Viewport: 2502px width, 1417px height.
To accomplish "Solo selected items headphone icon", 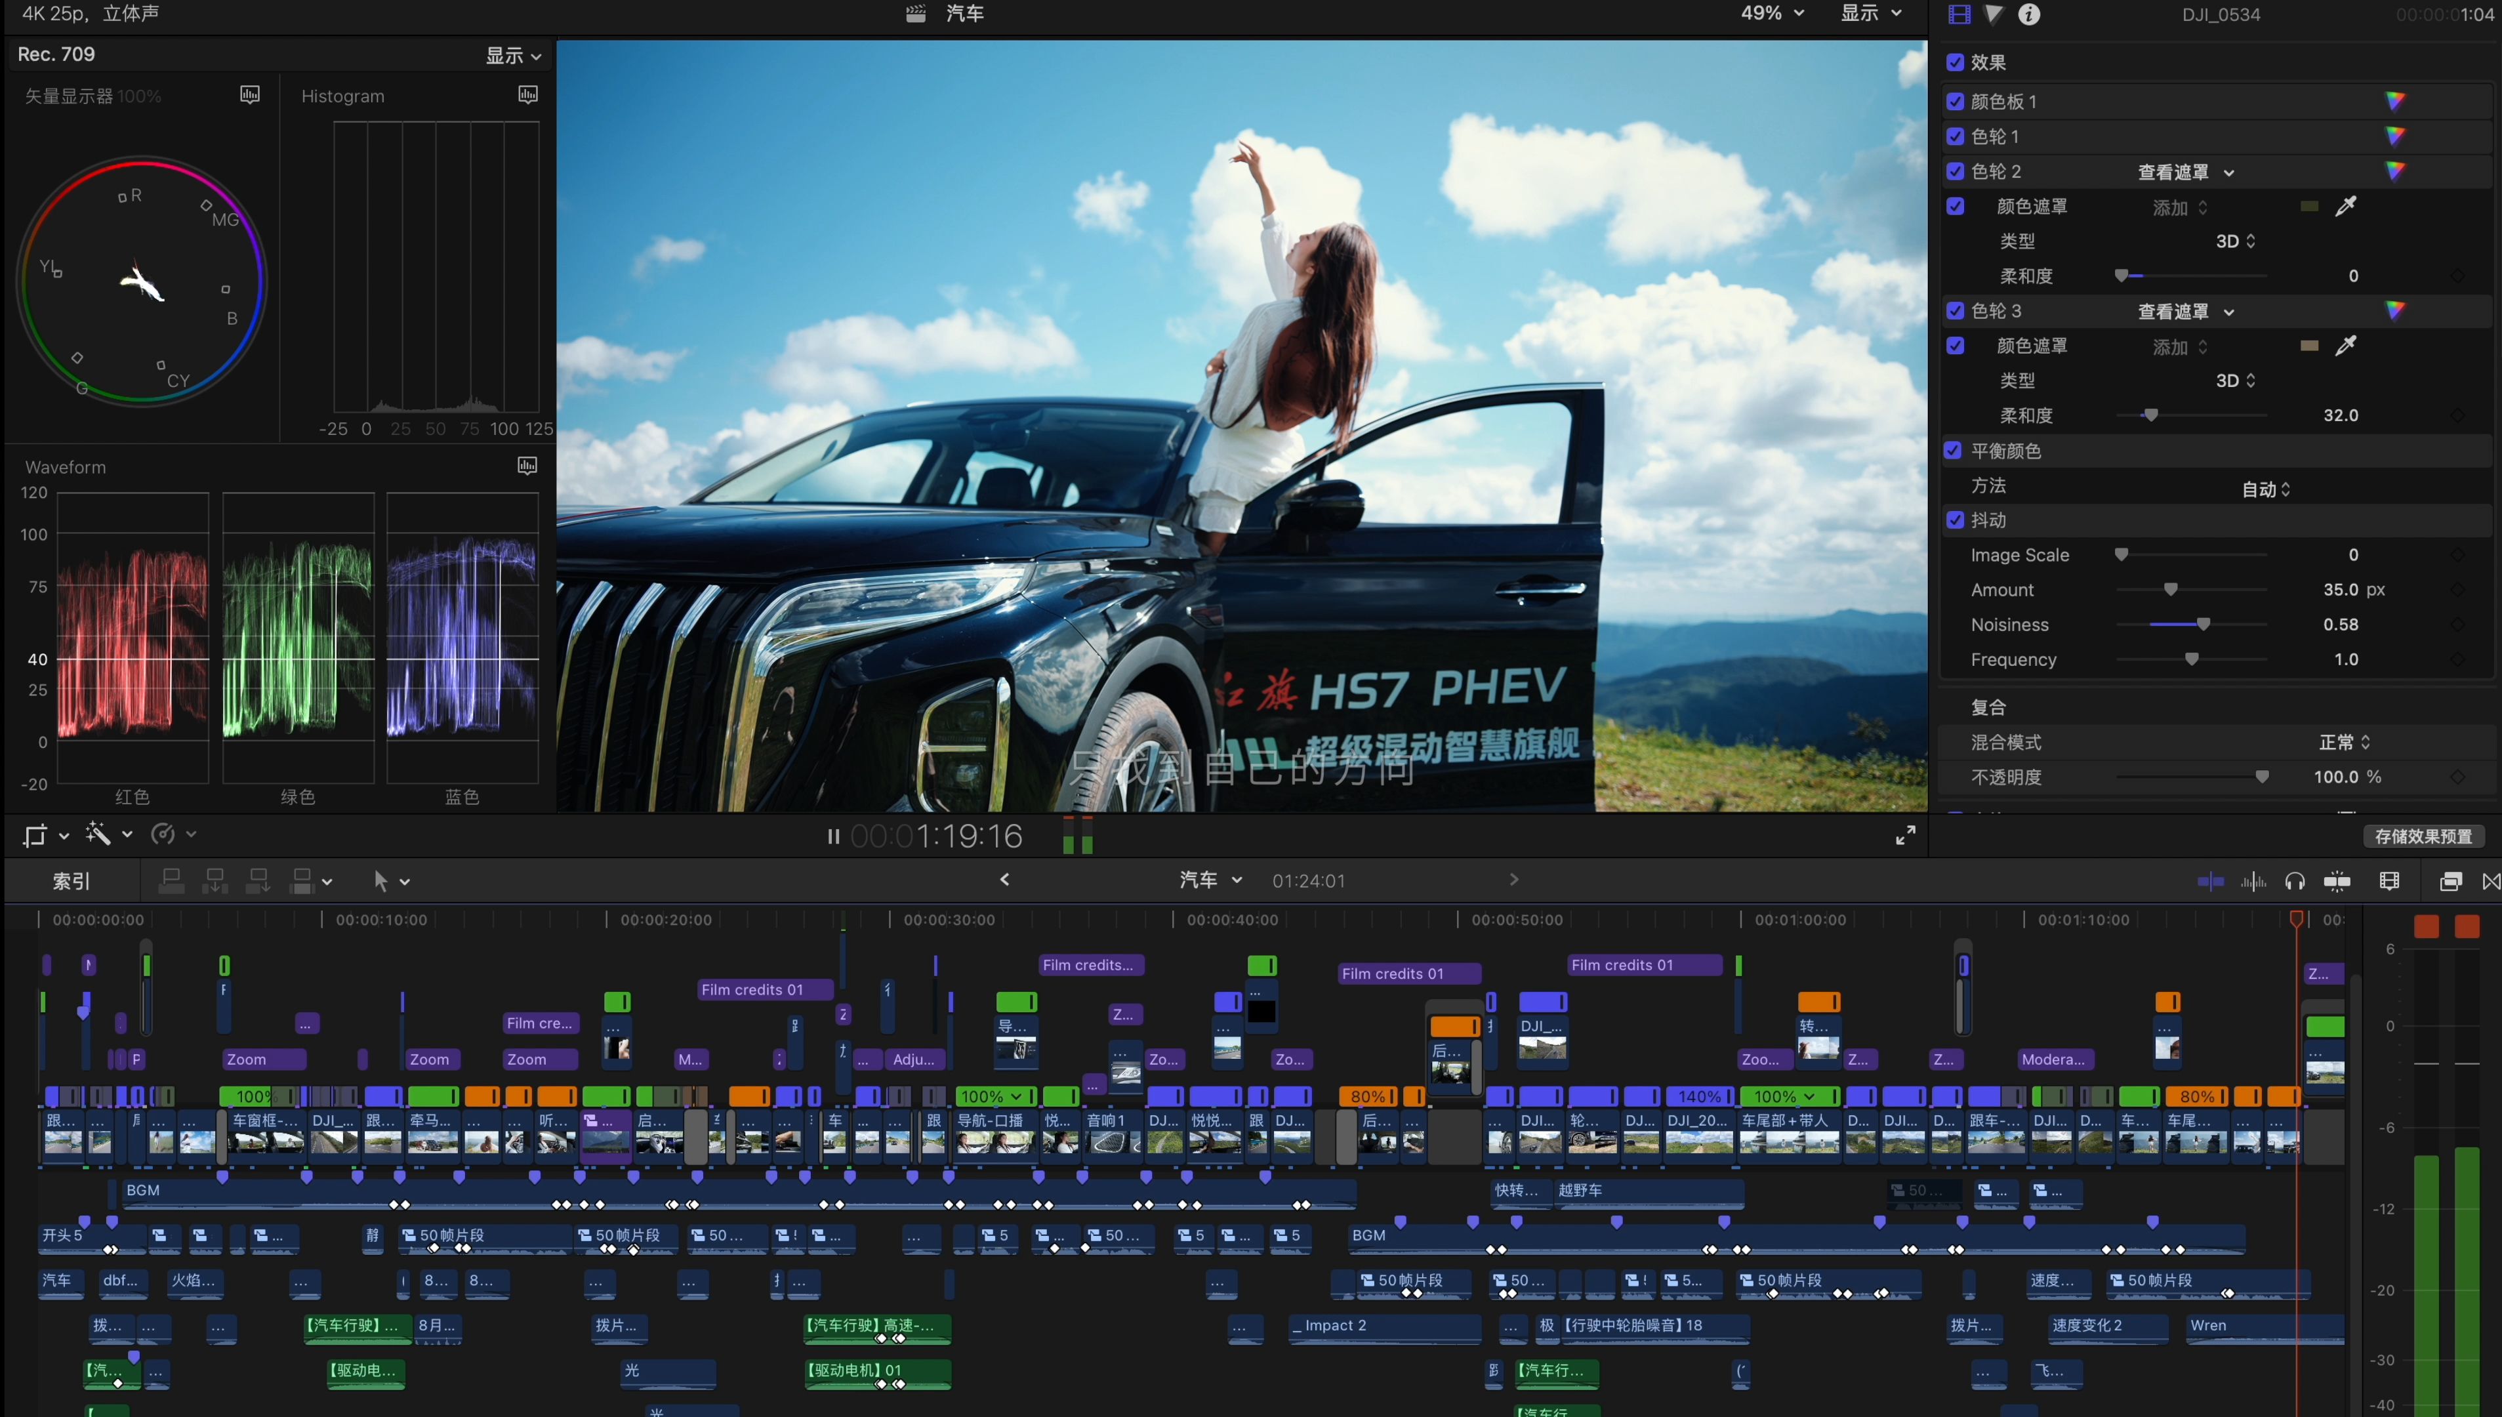I will tap(2295, 882).
